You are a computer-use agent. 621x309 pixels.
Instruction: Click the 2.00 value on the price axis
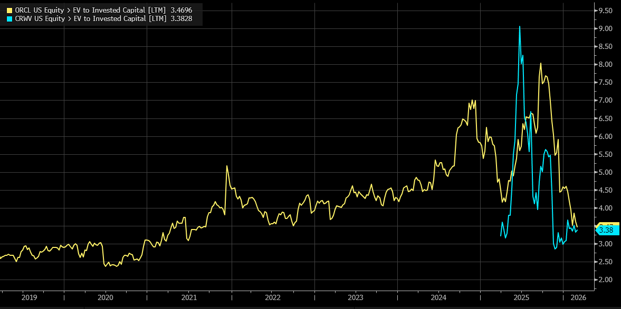coord(606,280)
